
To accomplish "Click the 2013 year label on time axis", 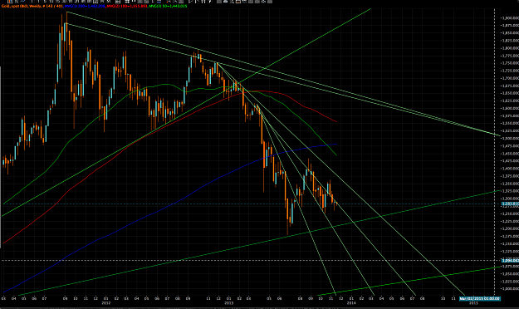I will 228,303.
